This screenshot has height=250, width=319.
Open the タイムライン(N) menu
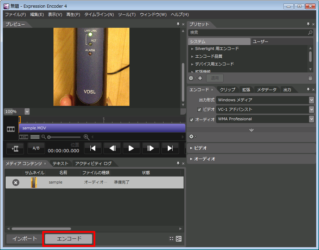click(99, 15)
